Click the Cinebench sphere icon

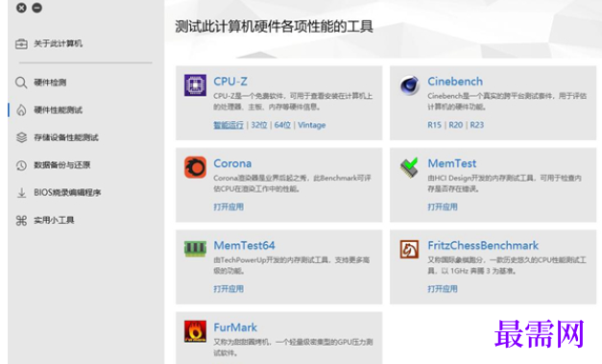tap(409, 85)
